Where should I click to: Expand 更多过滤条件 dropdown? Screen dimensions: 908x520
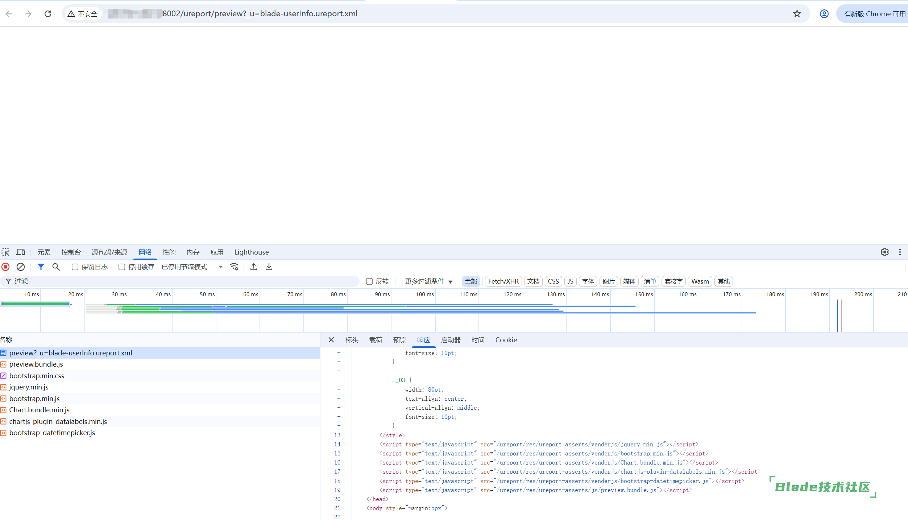click(428, 281)
